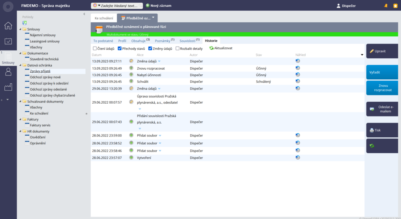Switch to the Obsahuje tab
The image size is (401, 219).
click(x=141, y=41)
